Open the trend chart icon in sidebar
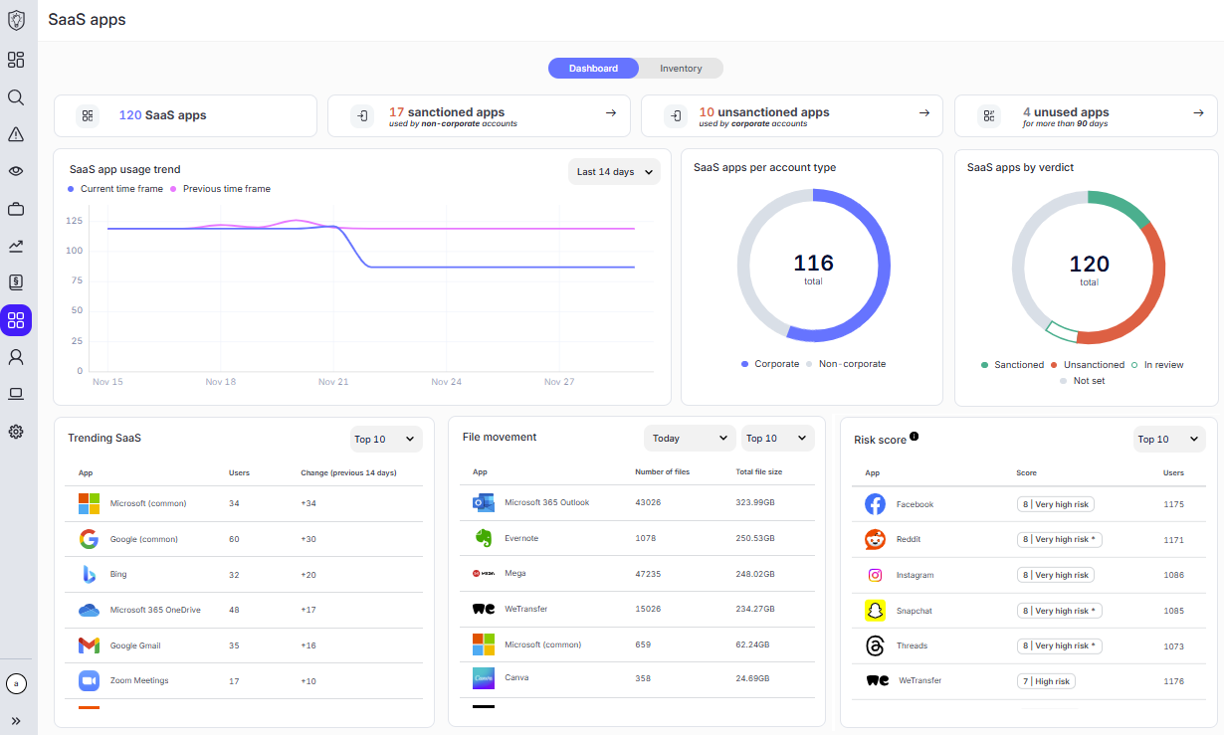The height and width of the screenshot is (735, 1224). [x=16, y=246]
